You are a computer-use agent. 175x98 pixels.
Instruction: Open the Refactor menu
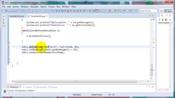[x=25, y=7]
